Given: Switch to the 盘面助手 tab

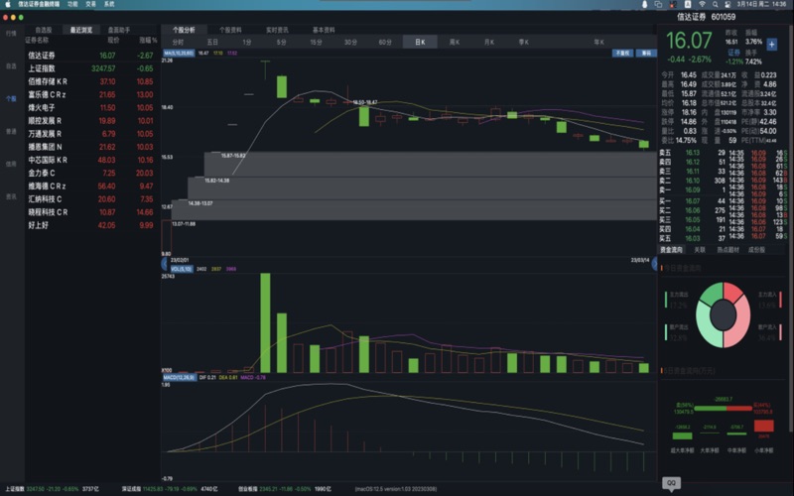Looking at the screenshot, I should click(x=119, y=30).
